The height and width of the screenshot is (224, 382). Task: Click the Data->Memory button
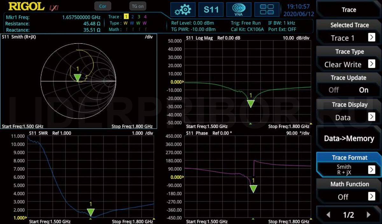tap(349, 138)
